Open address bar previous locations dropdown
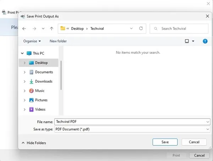The image size is (213, 161). tap(131, 28)
